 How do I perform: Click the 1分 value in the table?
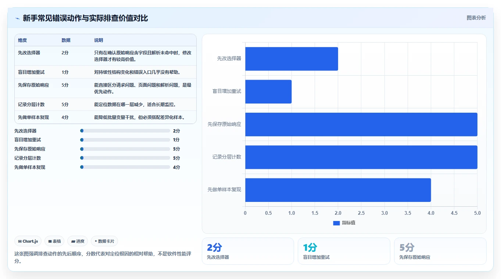(65, 72)
